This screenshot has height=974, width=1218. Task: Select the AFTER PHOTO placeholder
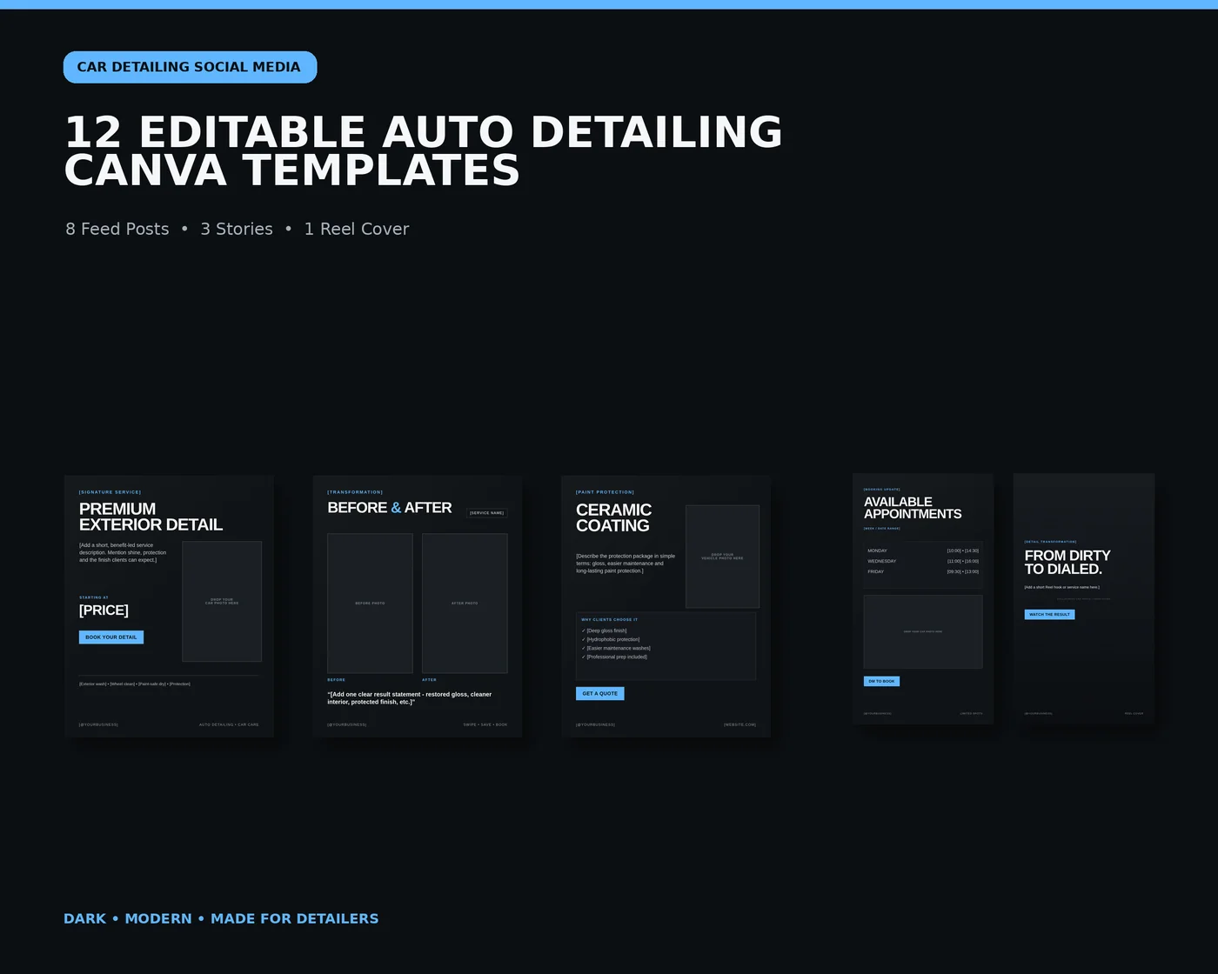[465, 604]
